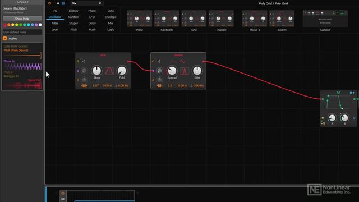Image resolution: width=359 pixels, height=202 pixels.
Task: Click the Spread knob on Swarm module
Action: pos(172,71)
